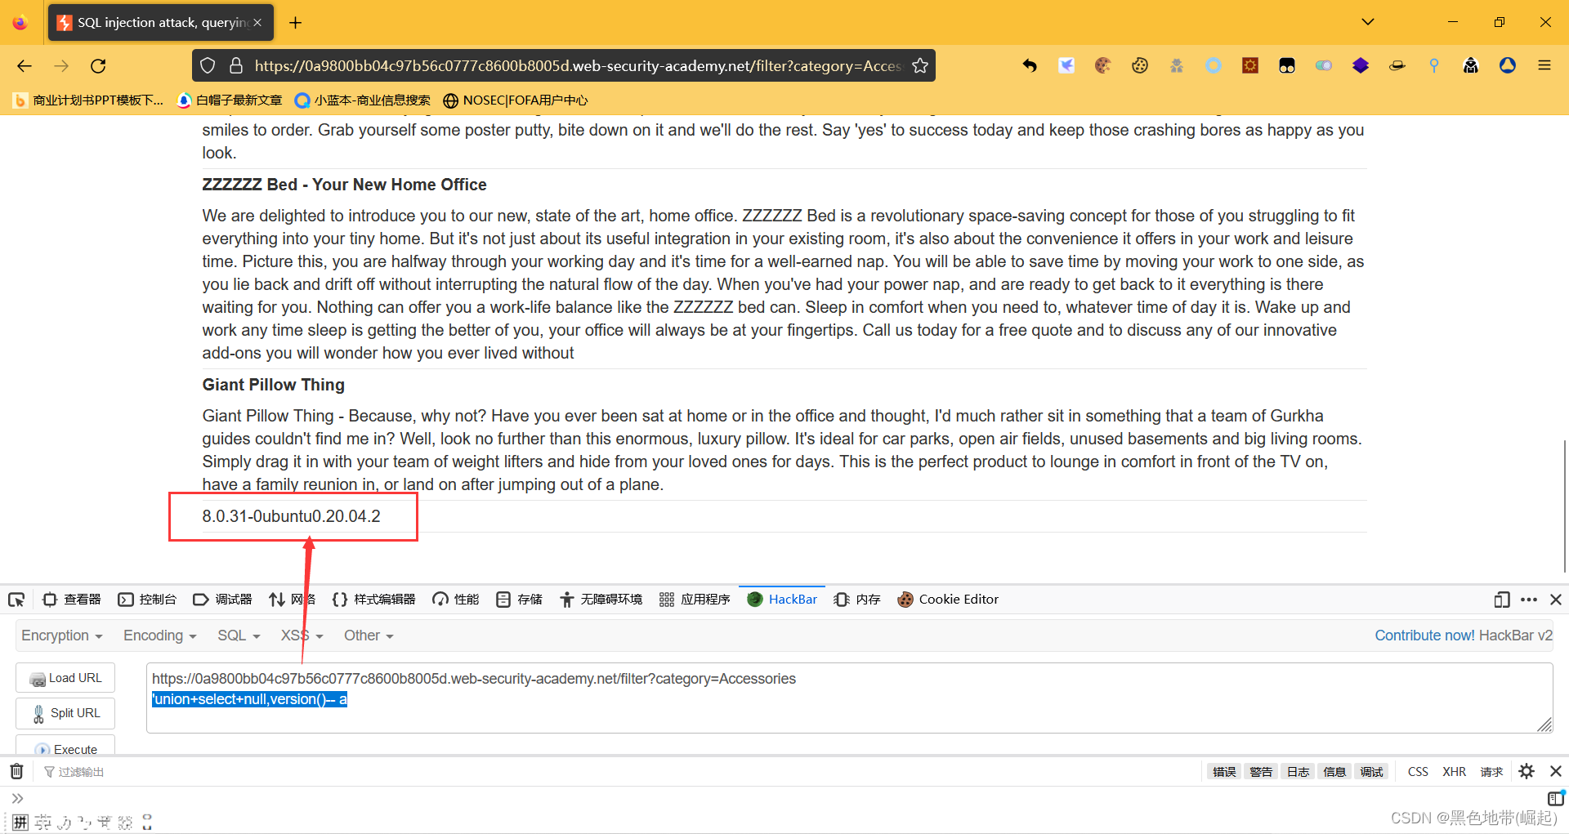Click the blue pin extension icon
The height and width of the screenshot is (834, 1569).
[x=1434, y=65]
